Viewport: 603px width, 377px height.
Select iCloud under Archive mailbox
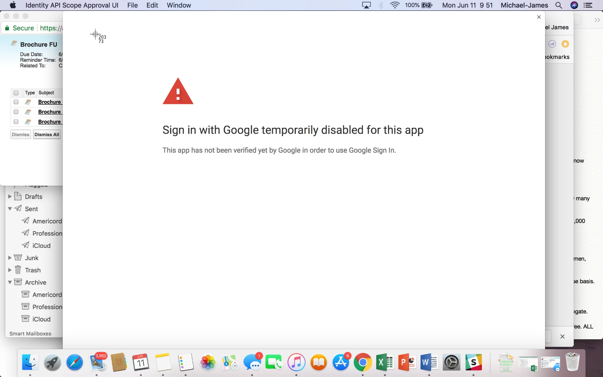pos(41,319)
